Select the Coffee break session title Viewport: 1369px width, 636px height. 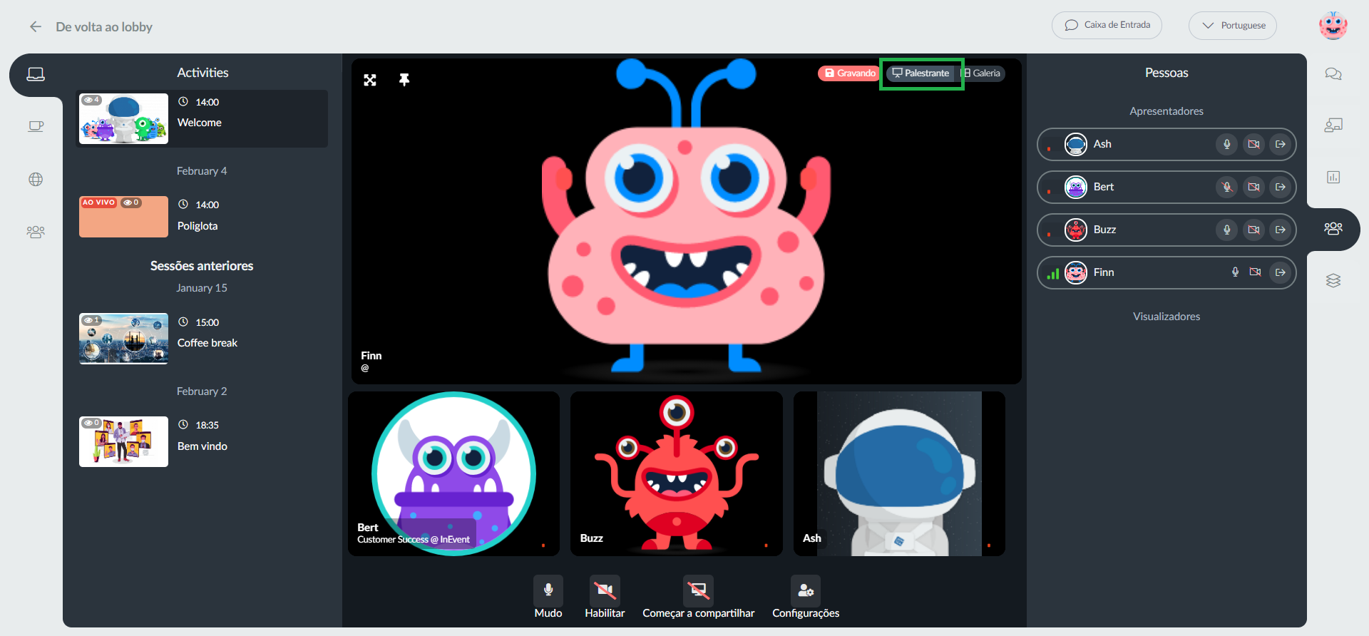click(207, 343)
